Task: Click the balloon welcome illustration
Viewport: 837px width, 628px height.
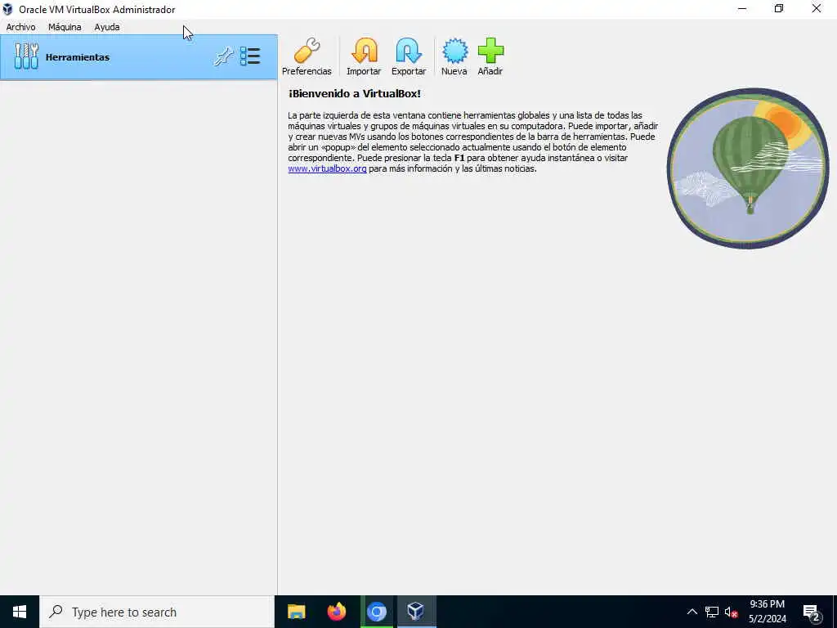Action: 748,168
